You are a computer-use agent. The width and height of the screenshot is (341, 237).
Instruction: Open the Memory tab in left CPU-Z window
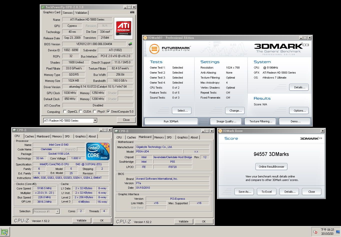(57, 136)
